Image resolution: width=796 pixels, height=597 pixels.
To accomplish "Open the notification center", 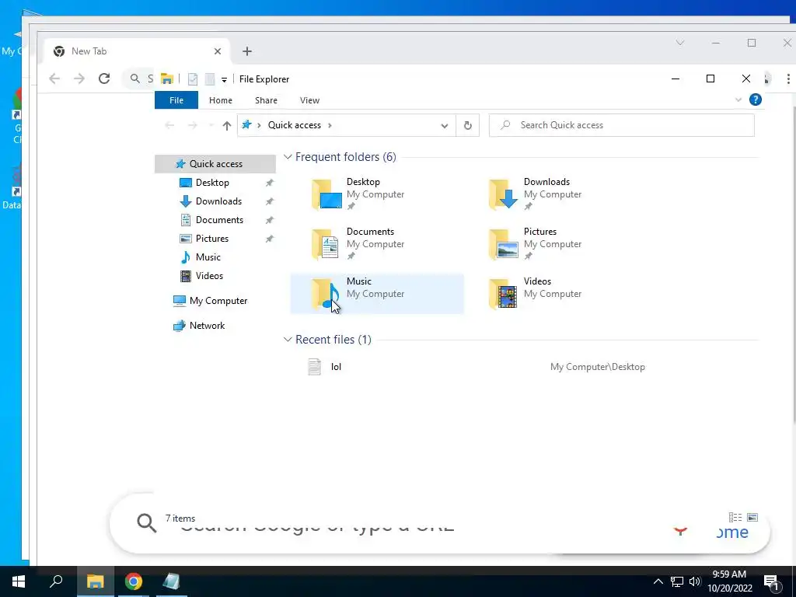I will [x=772, y=581].
